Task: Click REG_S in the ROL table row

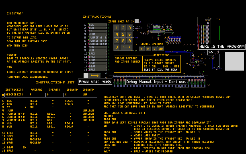Action: click(69, 101)
